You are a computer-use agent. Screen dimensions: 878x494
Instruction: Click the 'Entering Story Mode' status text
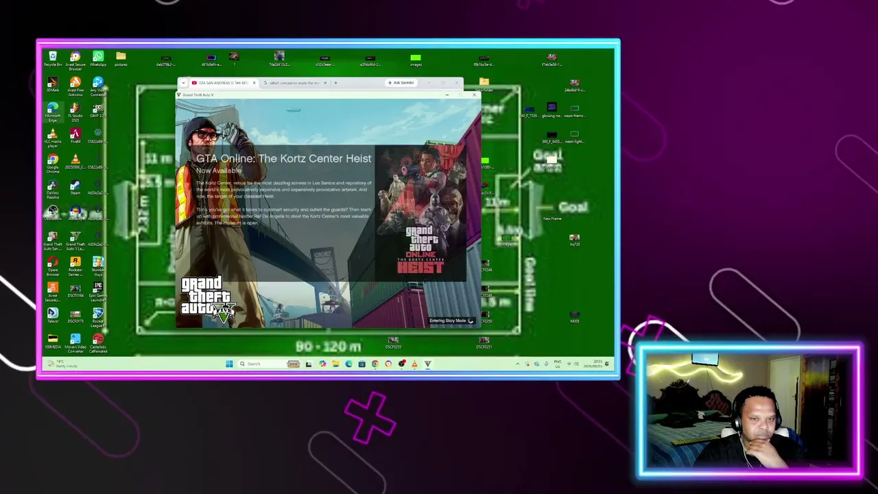pos(447,320)
